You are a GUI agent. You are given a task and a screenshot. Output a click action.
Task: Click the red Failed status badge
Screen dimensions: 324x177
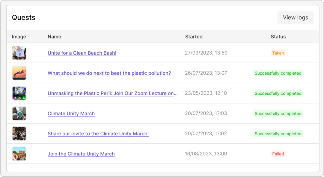278,154
